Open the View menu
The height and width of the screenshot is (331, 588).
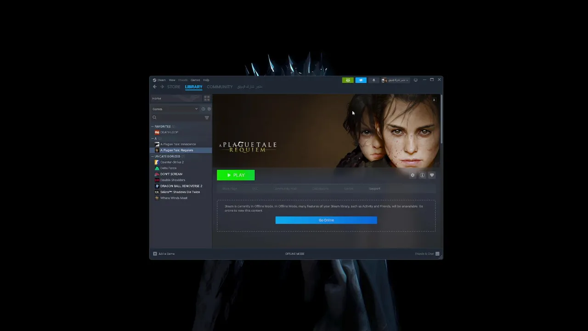coord(172,80)
